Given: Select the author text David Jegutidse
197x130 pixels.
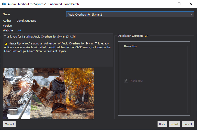Looking at the screenshot, I should 26,21.
